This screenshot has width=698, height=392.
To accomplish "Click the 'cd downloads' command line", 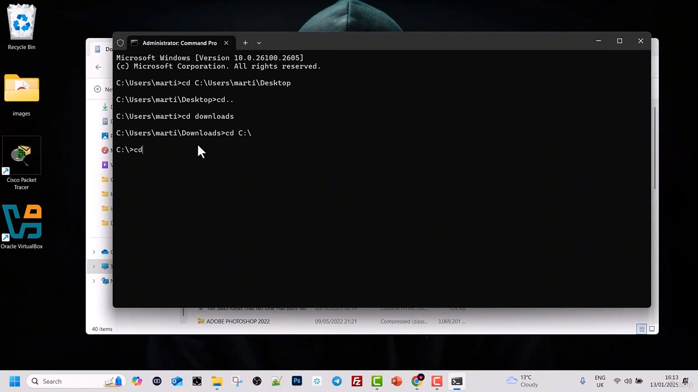I will click(175, 117).
